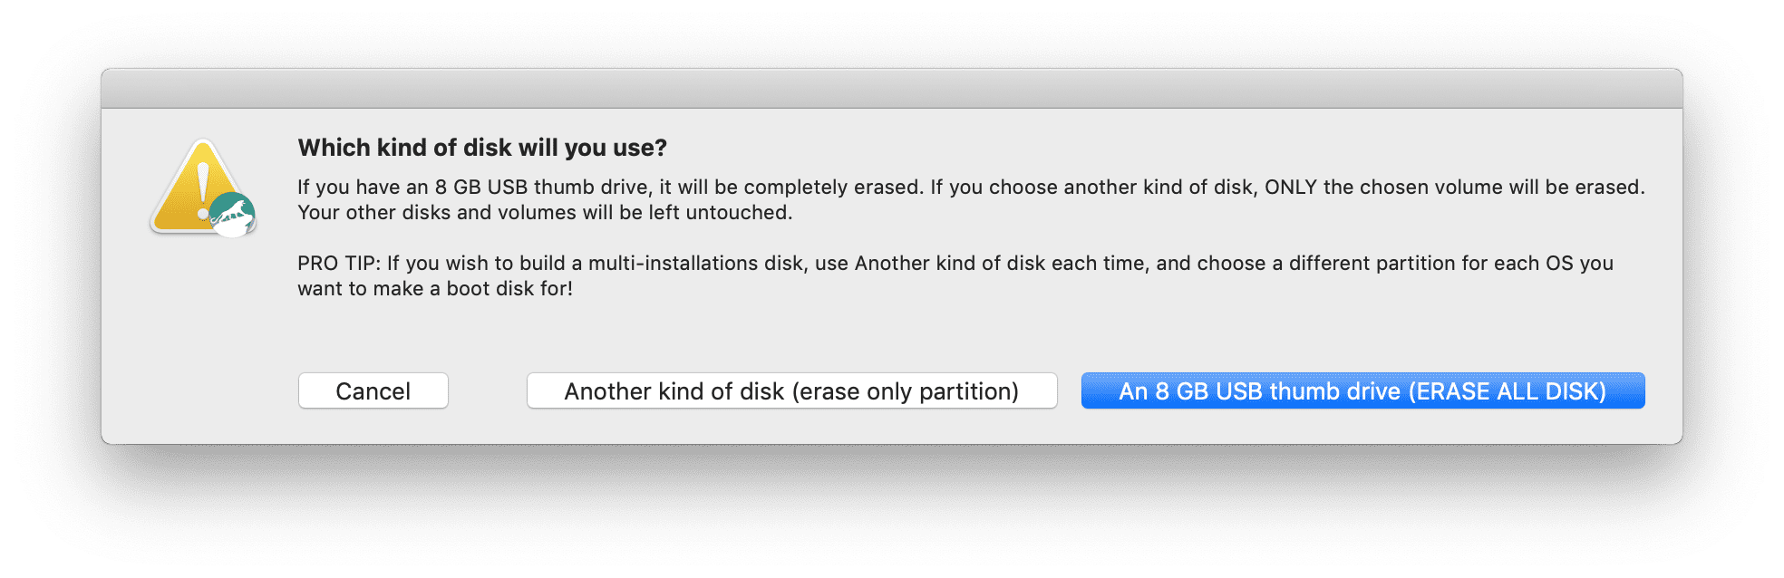Click the PRO TIP label text
Viewport: 1784px width, 578px height.
pos(339,263)
